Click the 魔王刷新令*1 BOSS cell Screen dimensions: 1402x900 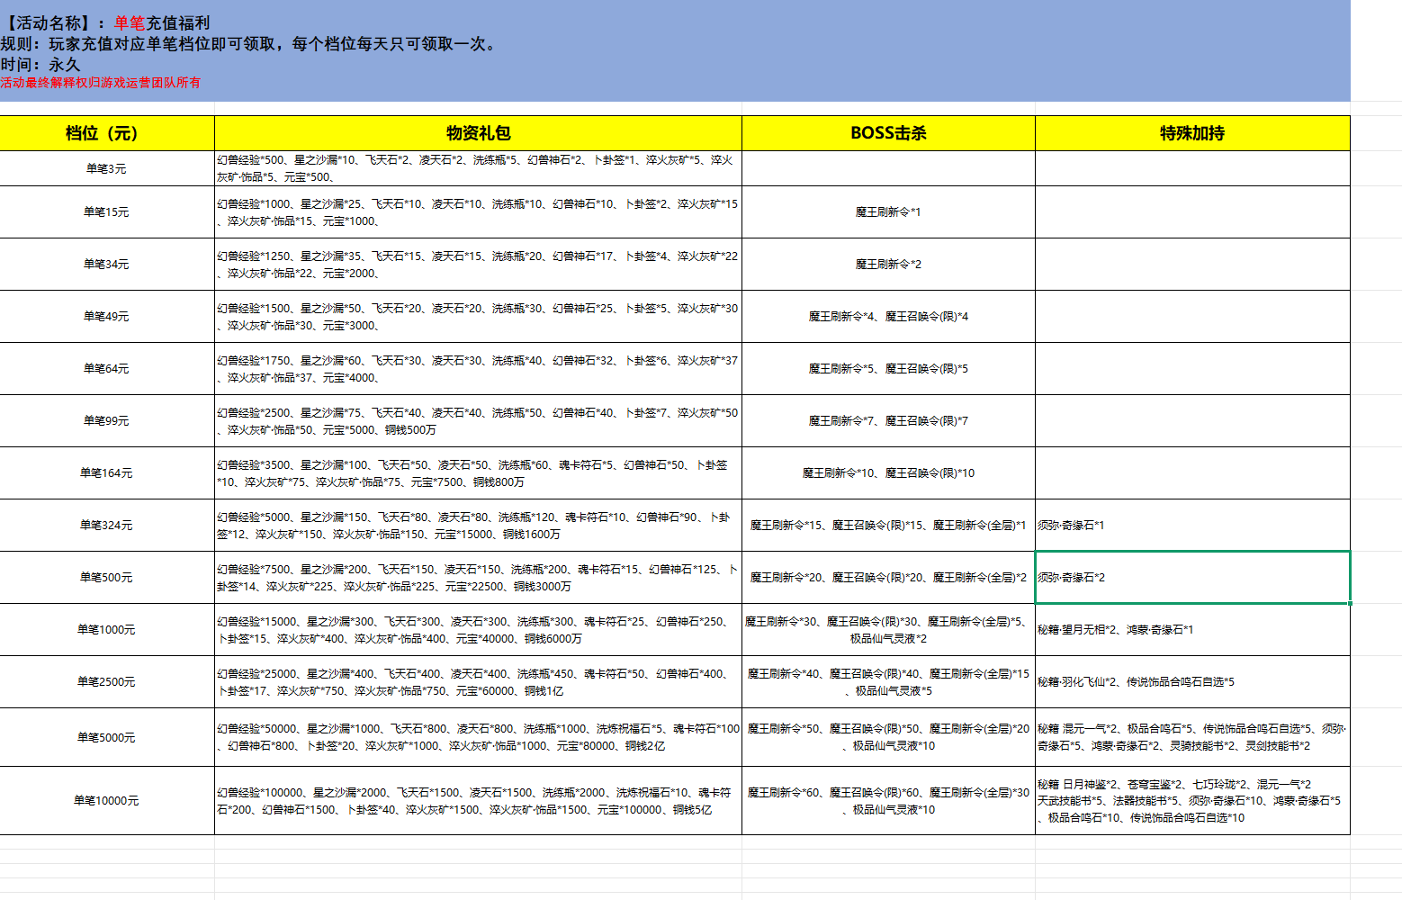[888, 212]
